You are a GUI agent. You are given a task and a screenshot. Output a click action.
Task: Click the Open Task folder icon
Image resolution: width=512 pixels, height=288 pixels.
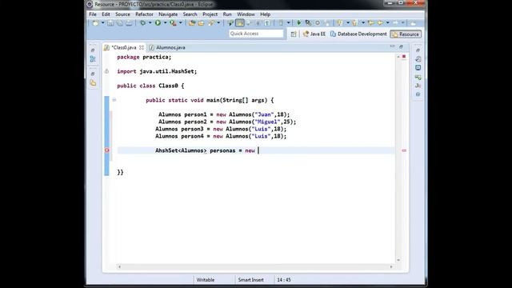tap(201, 23)
